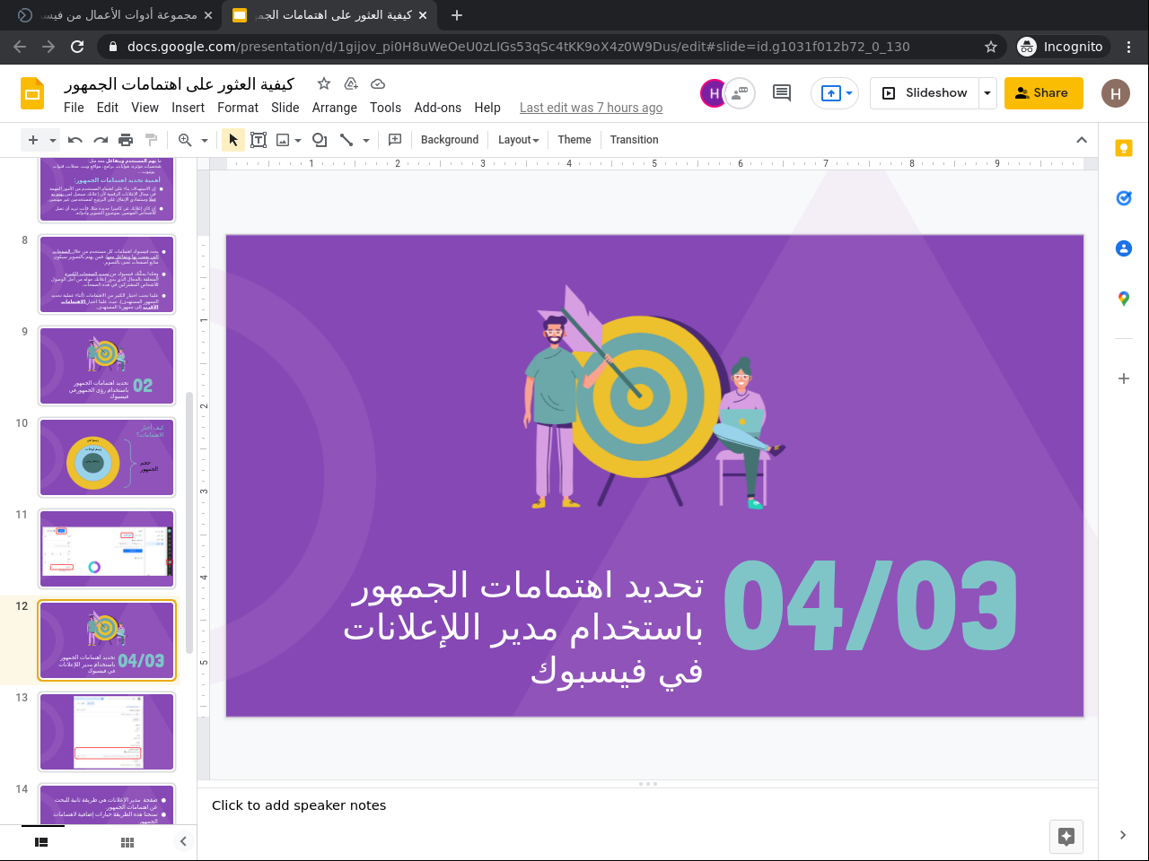1149x861 pixels.
Task: Open the View menu
Action: click(x=145, y=108)
